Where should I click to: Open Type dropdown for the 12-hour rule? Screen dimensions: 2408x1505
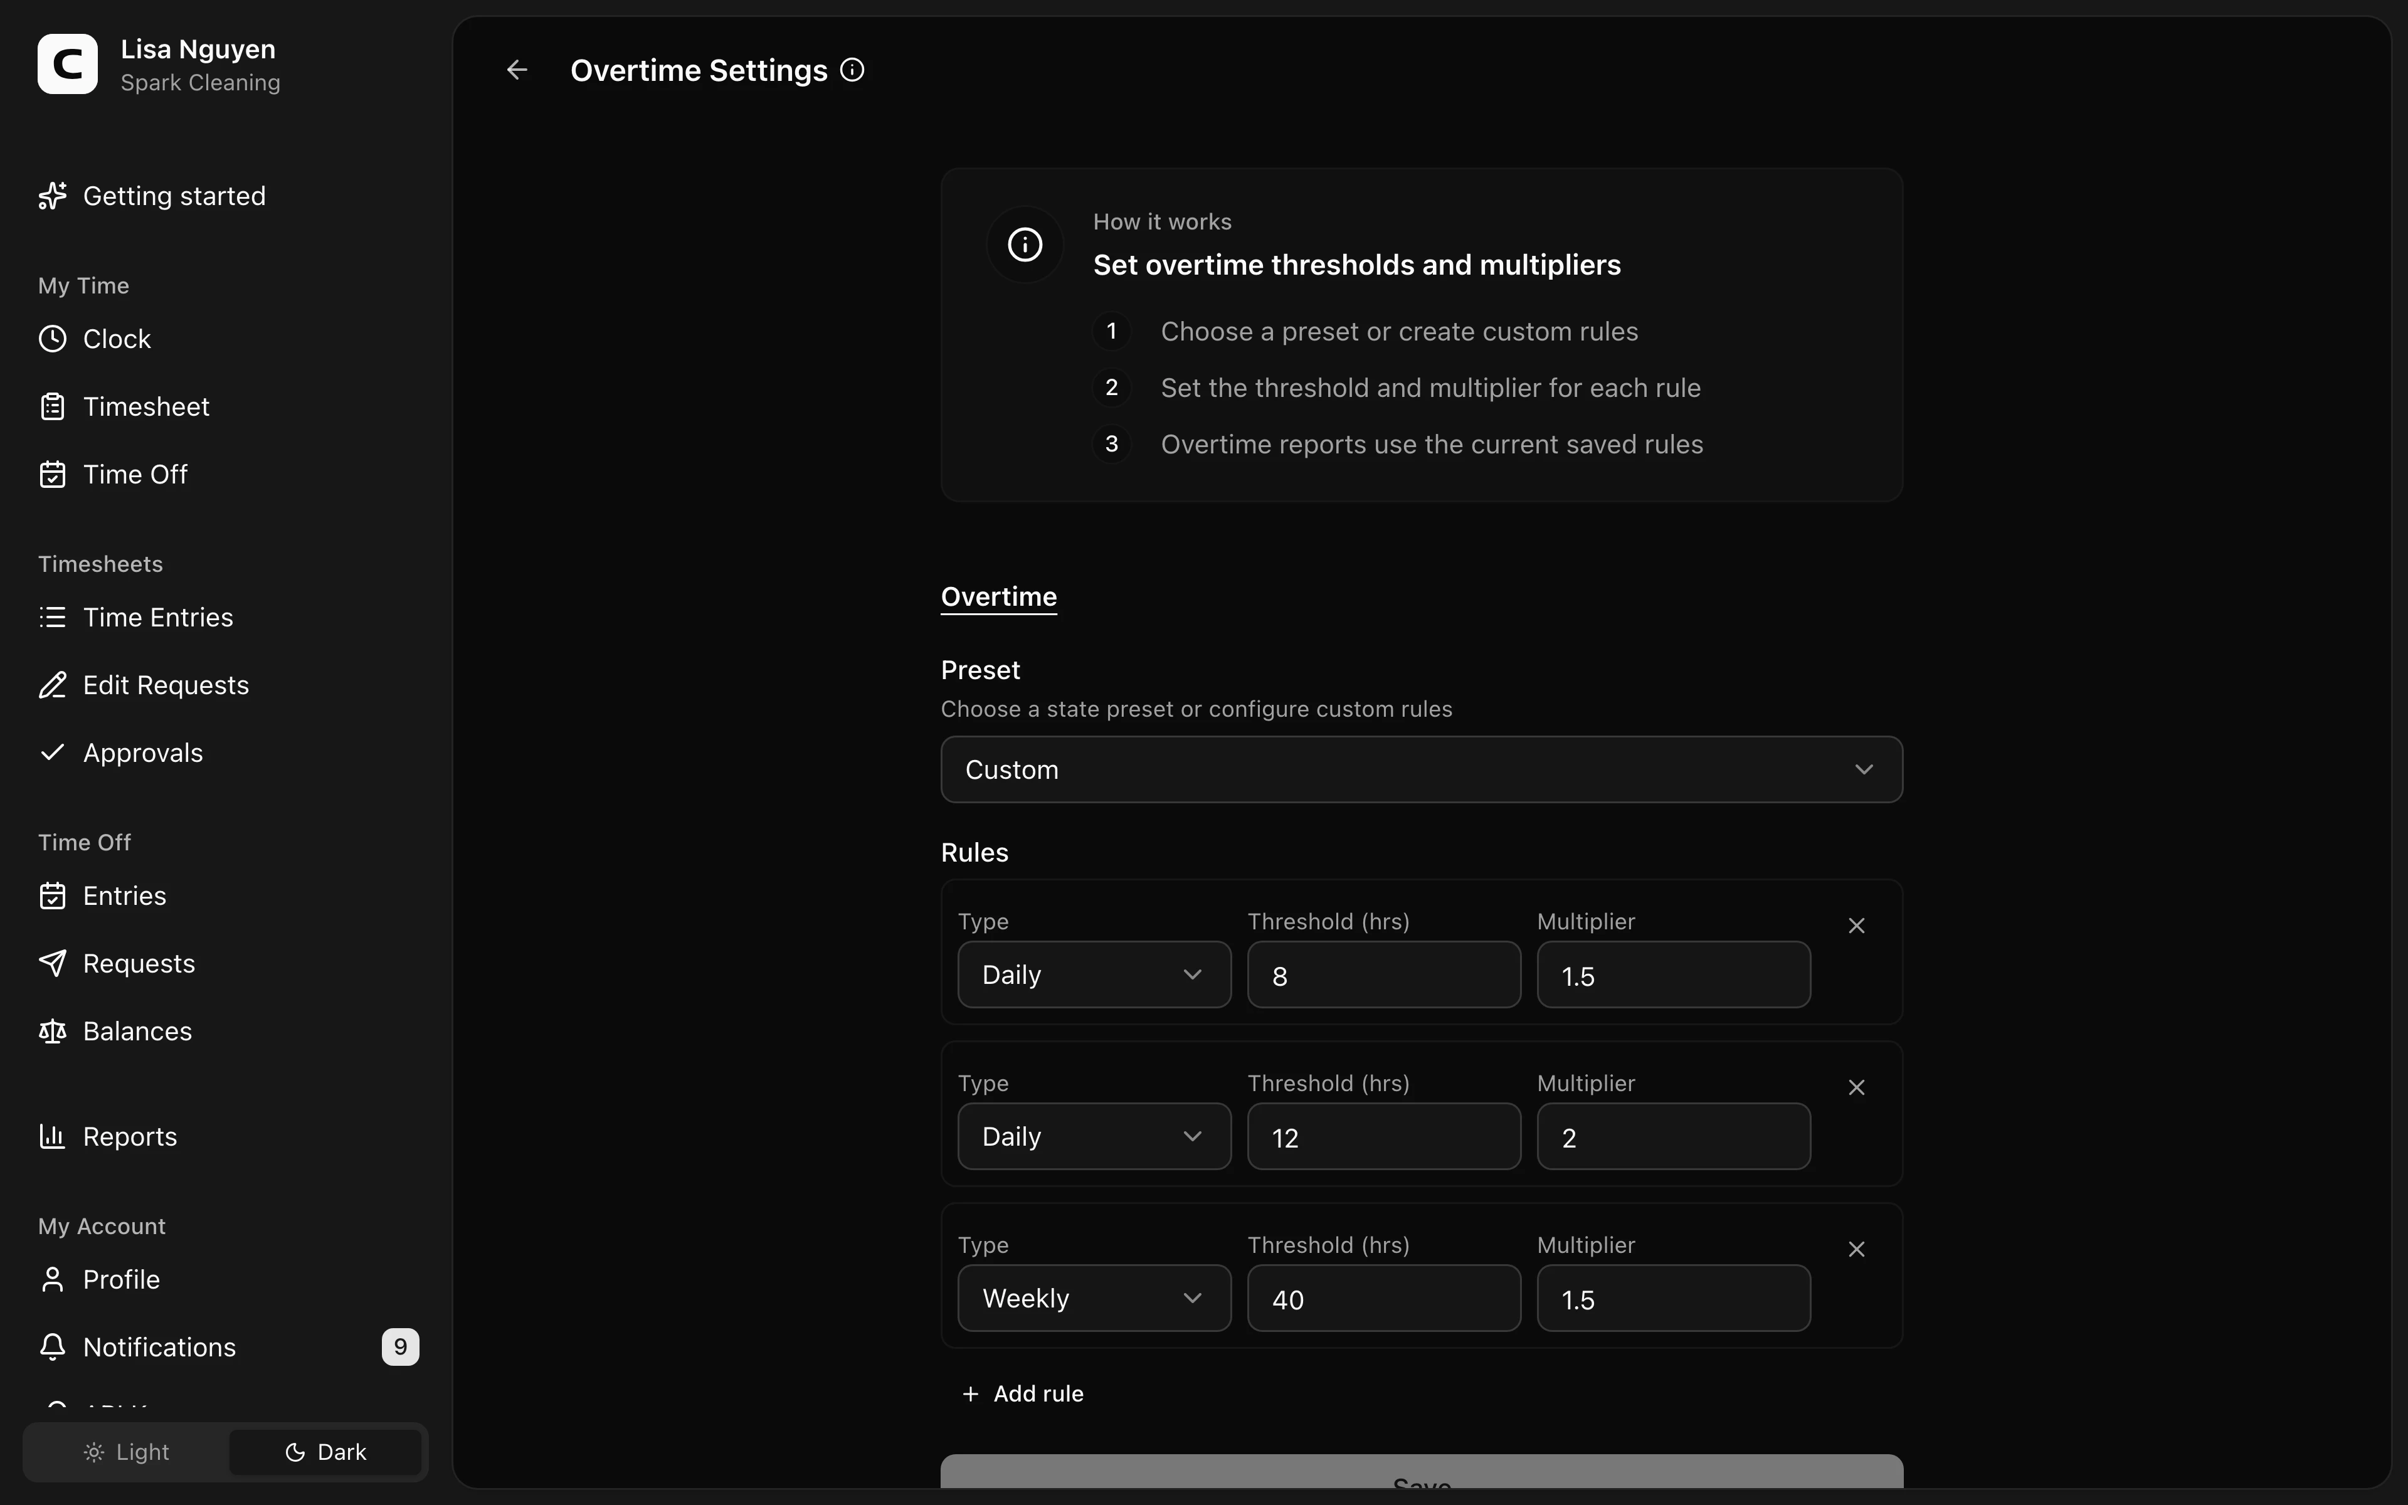[x=1094, y=1137]
